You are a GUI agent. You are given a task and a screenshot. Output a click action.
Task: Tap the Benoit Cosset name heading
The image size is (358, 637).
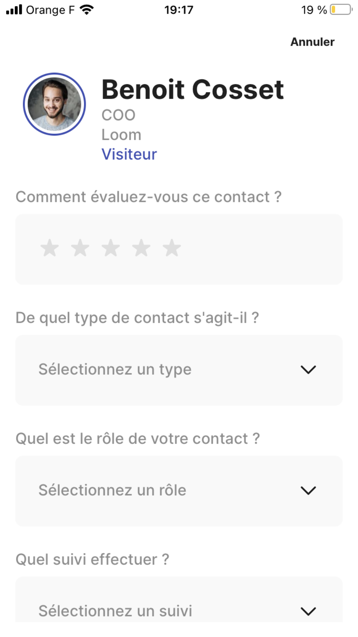[x=192, y=90]
